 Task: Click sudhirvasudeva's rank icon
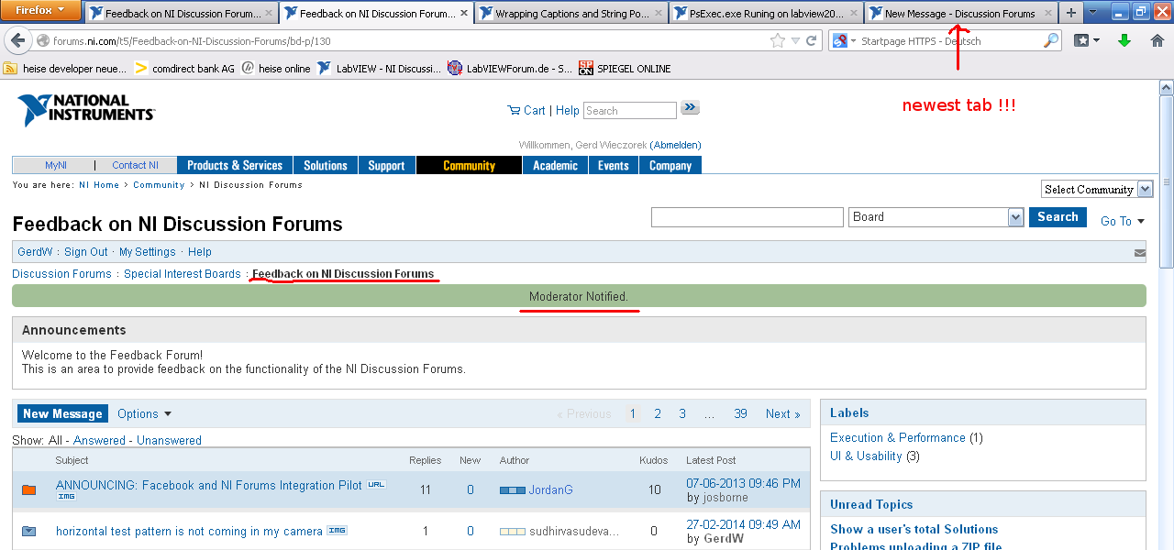coord(513,531)
